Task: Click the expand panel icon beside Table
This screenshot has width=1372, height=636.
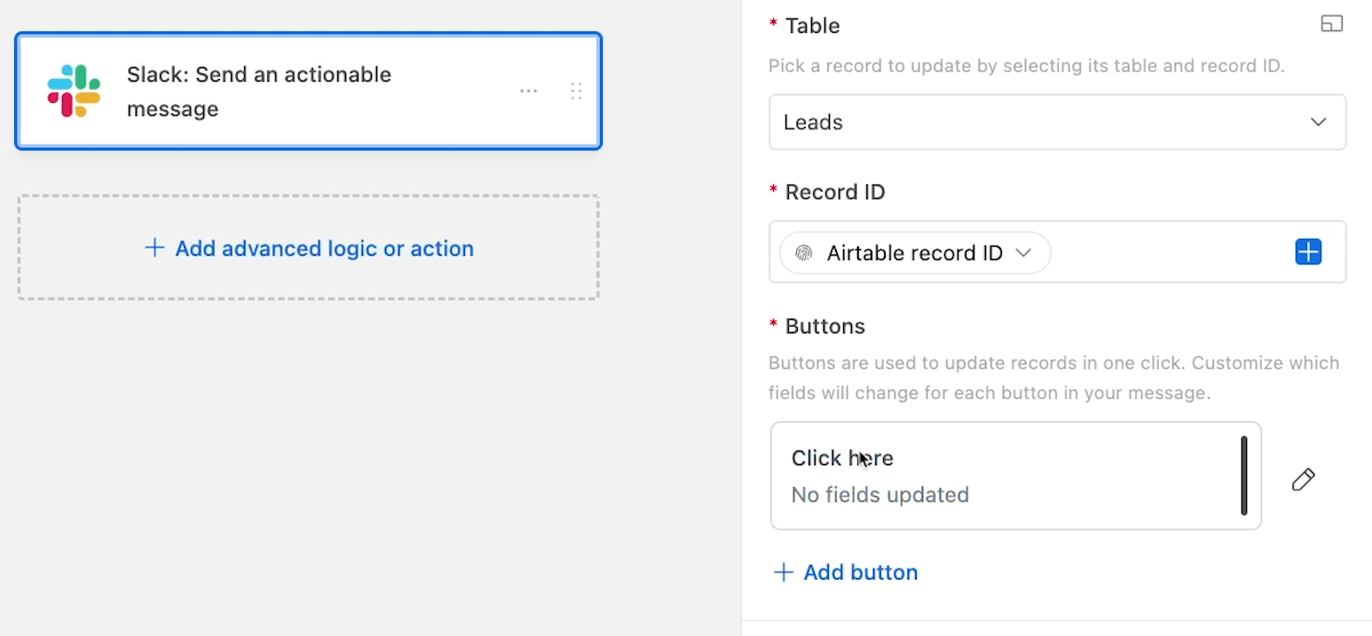Action: [1331, 24]
